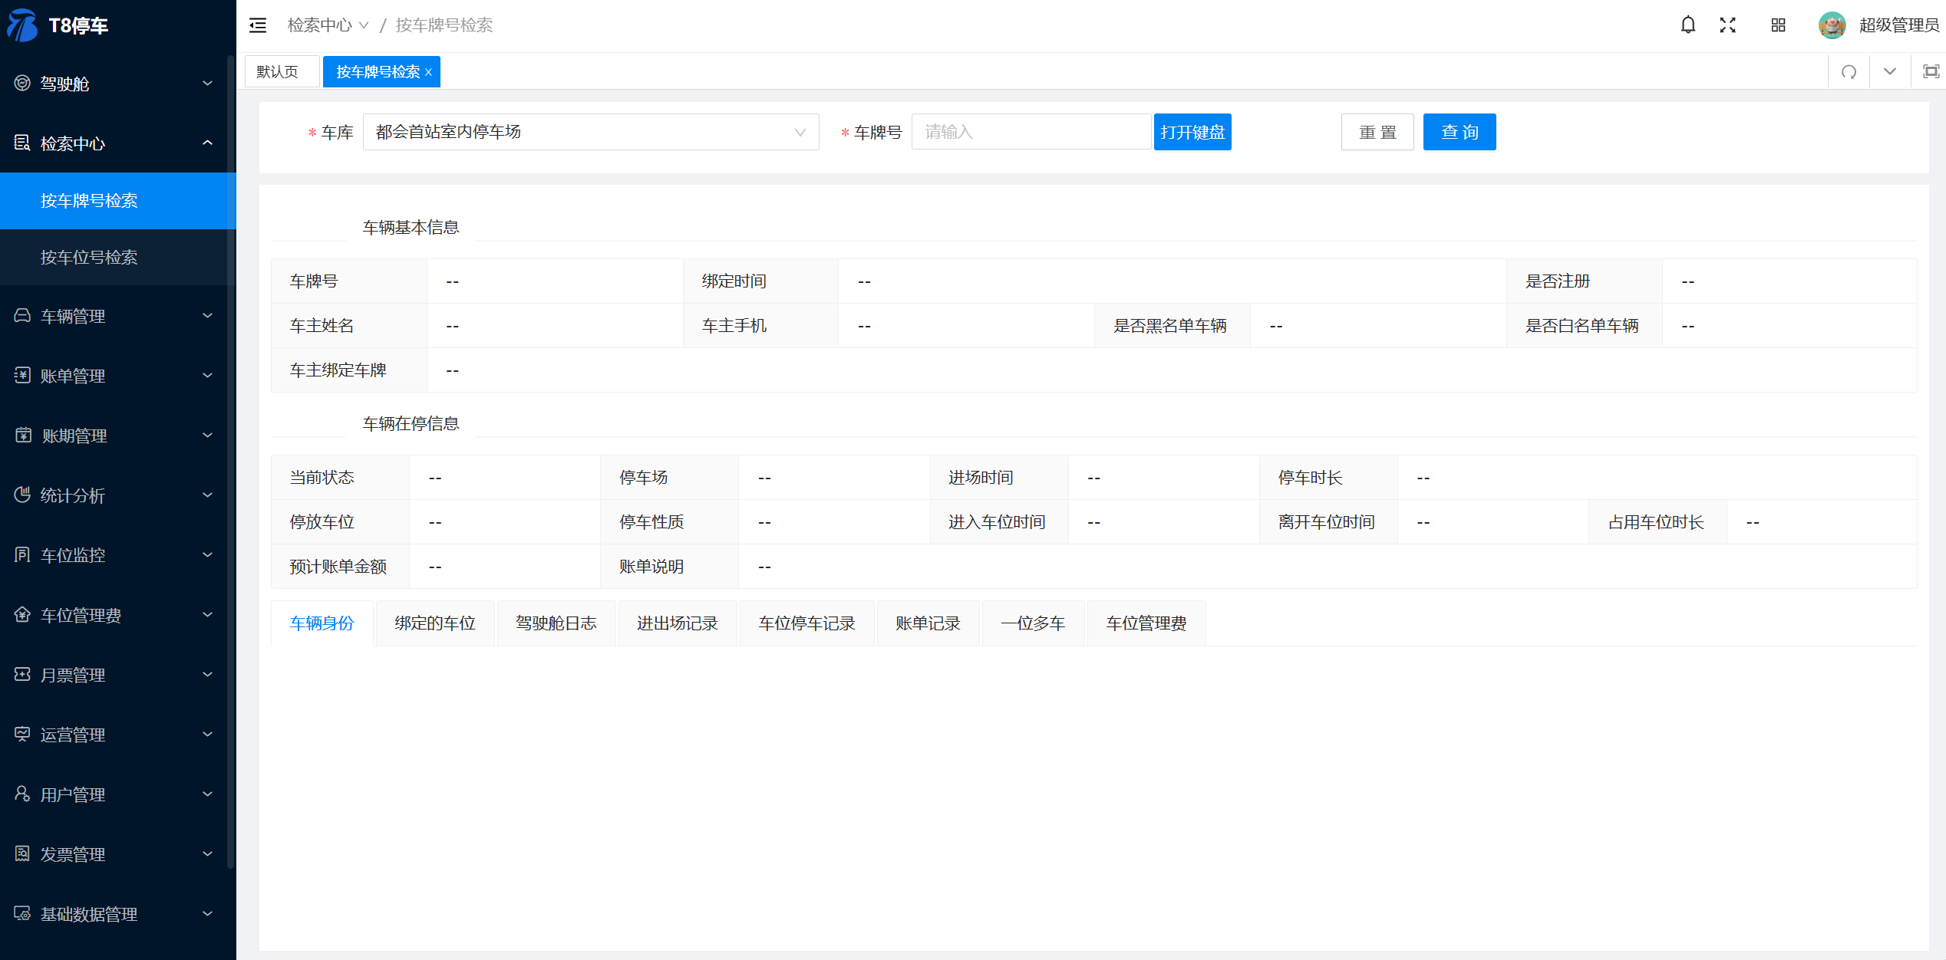Expand the 车位管理费 sidebar chevron
Image resolution: width=1946 pixels, height=960 pixels.
coord(207,614)
